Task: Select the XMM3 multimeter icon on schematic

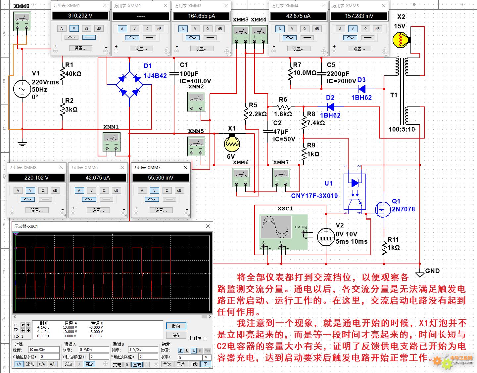Action: pos(241,34)
